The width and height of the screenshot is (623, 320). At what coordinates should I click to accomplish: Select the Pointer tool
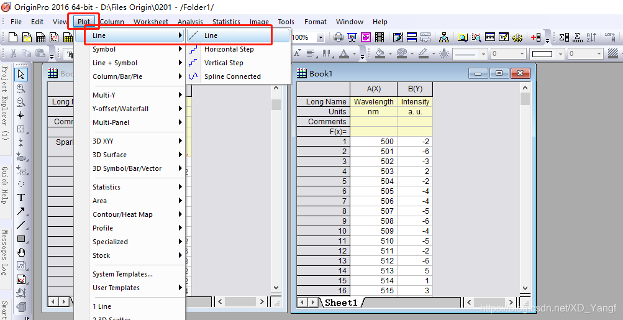22,74
